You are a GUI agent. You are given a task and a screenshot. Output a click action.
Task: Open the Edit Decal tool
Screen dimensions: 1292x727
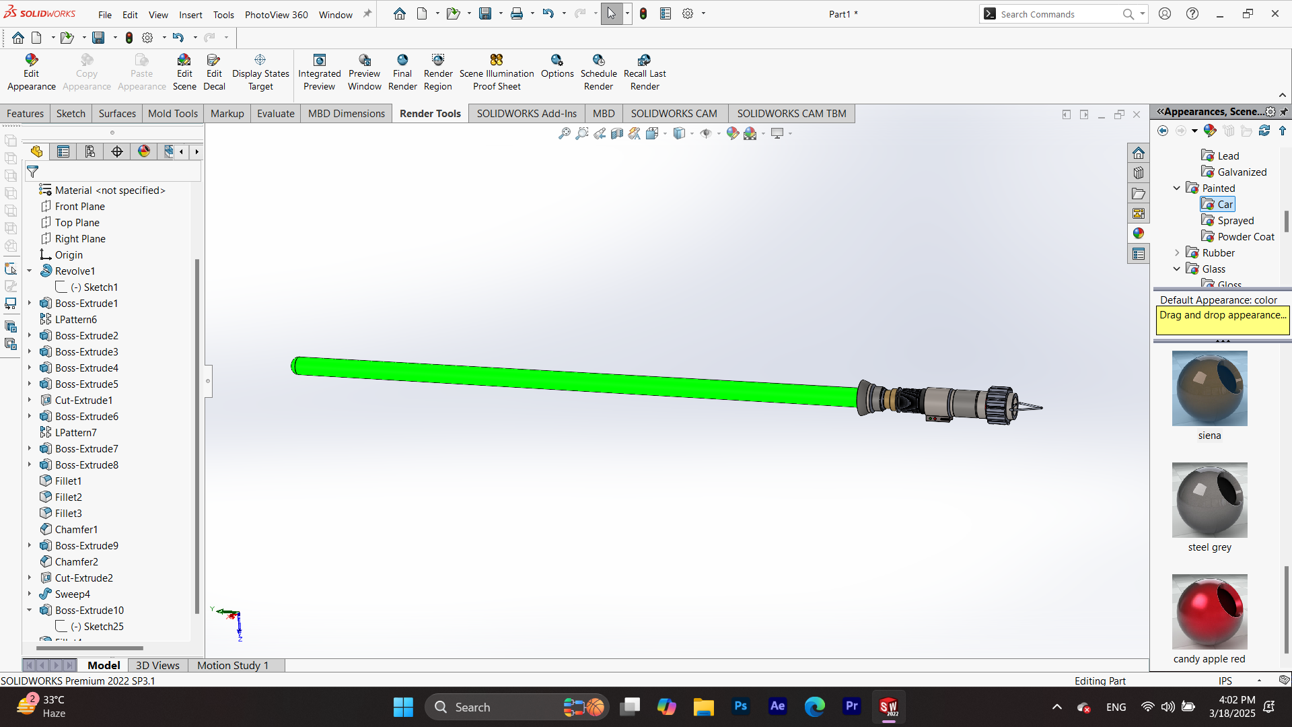[x=214, y=72]
